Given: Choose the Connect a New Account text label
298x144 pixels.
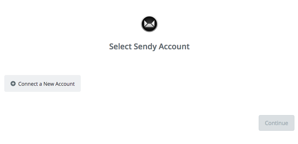Looking at the screenshot, I should tap(46, 84).
